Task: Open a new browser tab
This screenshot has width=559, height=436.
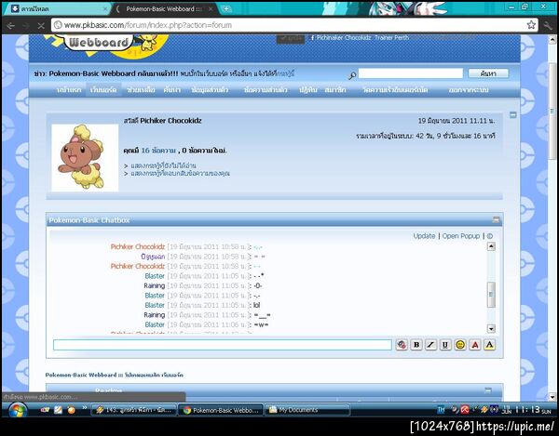Action: tap(226, 9)
